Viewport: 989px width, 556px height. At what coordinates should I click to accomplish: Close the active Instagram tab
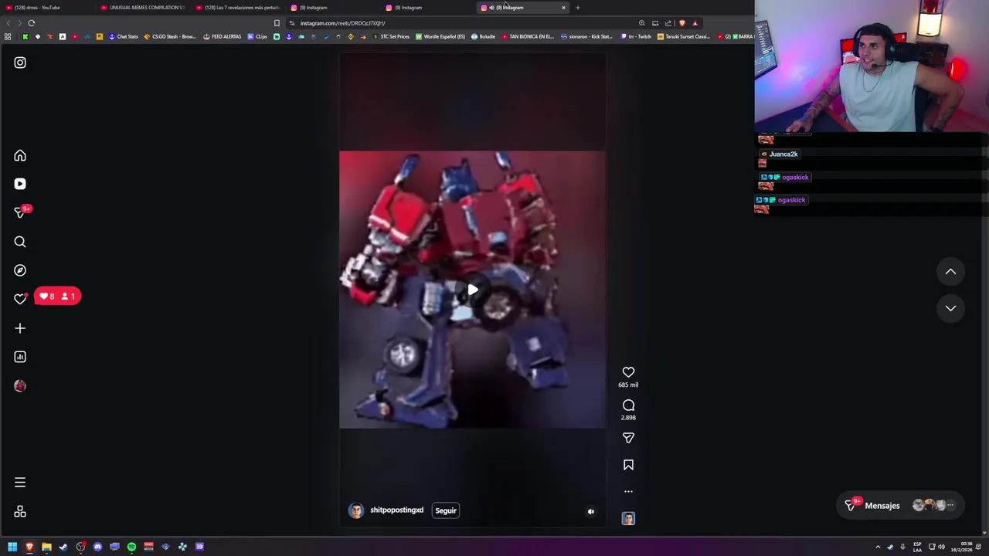tap(563, 8)
